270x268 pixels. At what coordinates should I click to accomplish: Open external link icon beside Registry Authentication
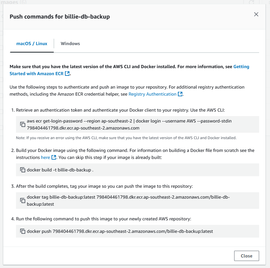pyautogui.click(x=180, y=94)
